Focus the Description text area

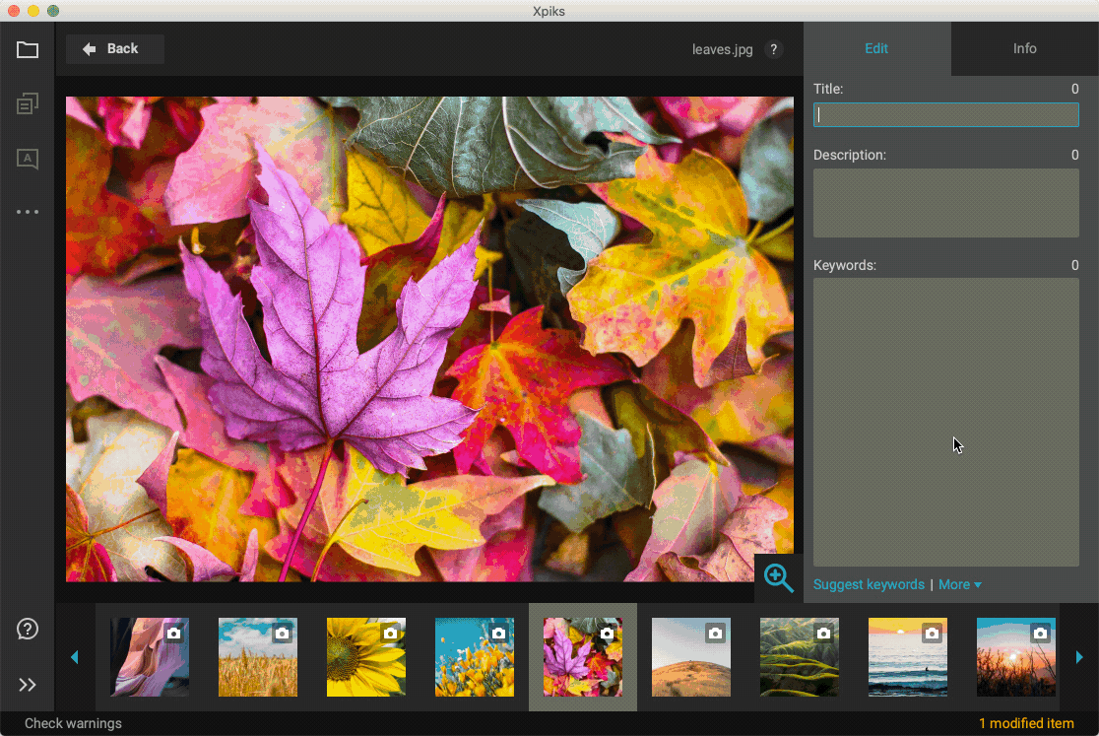coord(945,203)
